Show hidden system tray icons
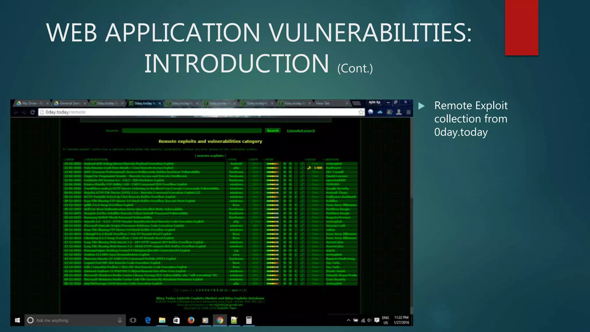Image resolution: width=590 pixels, height=332 pixels. pyautogui.click(x=348, y=320)
